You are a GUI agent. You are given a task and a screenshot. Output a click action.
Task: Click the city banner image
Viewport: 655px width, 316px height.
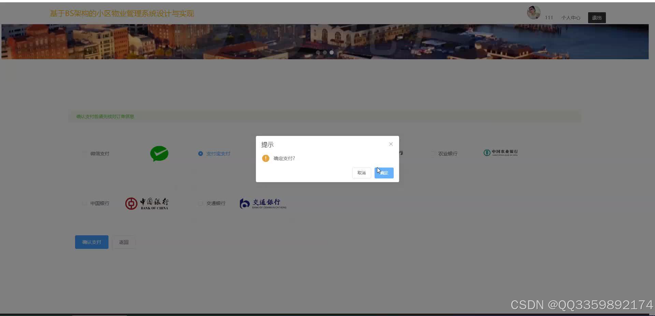pos(325,42)
